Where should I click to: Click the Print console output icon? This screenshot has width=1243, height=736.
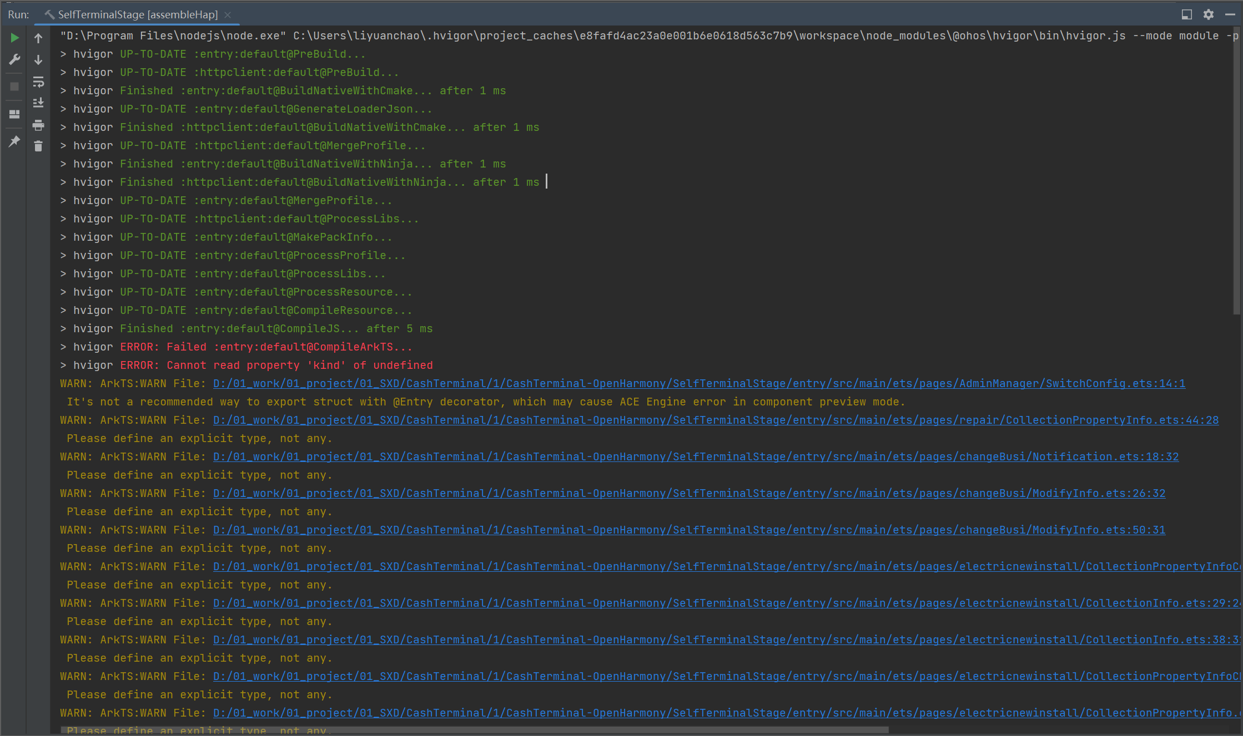click(x=38, y=125)
